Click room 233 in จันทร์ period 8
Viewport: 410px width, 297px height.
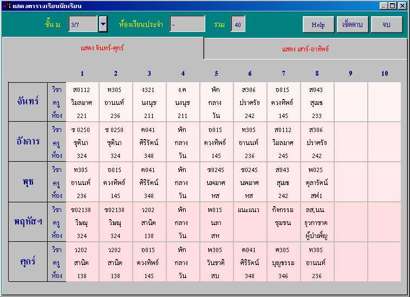tap(317, 116)
